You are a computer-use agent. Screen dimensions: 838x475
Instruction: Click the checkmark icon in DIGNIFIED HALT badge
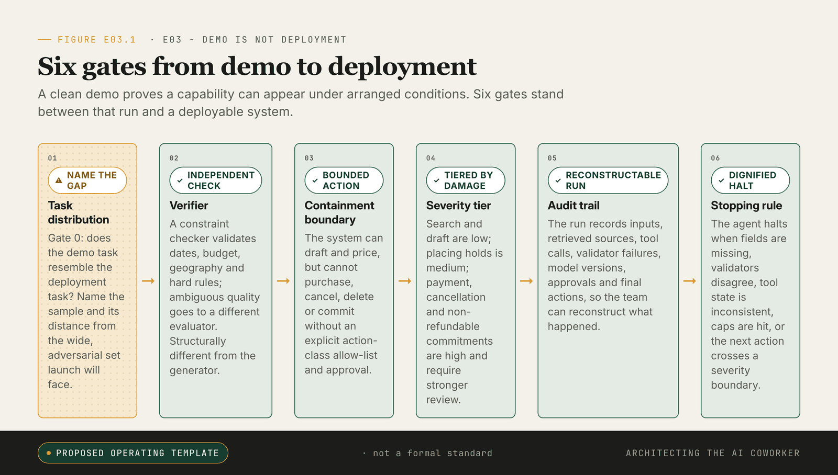pyautogui.click(x=722, y=180)
